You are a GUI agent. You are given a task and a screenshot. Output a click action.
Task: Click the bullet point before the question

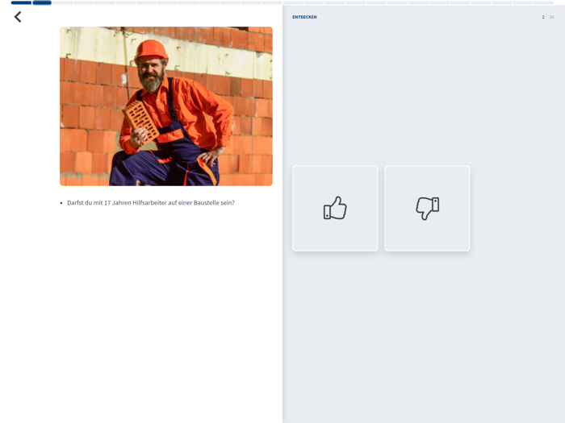(61, 203)
